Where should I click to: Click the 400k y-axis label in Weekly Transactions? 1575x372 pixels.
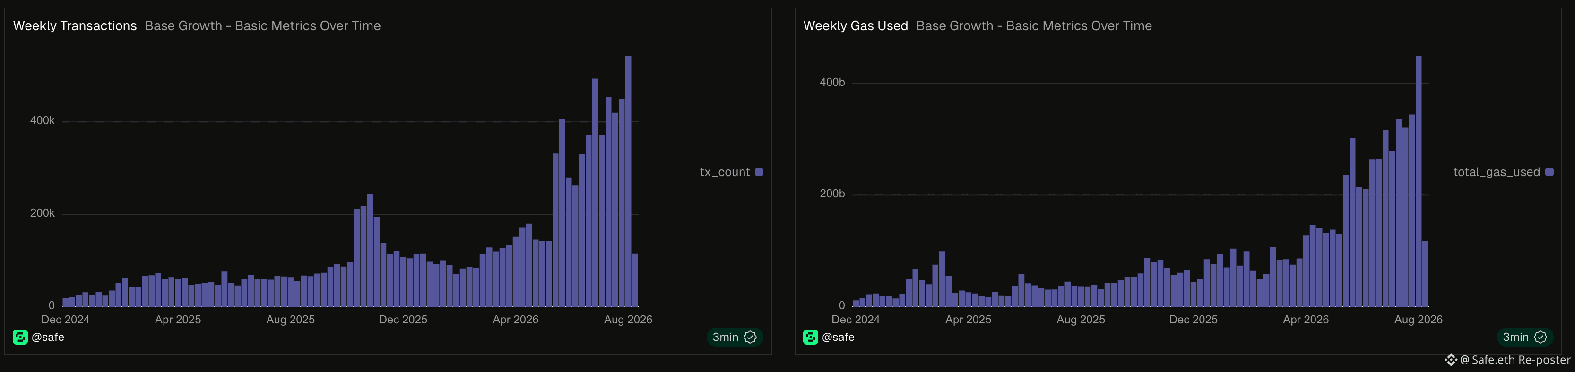pyautogui.click(x=42, y=121)
